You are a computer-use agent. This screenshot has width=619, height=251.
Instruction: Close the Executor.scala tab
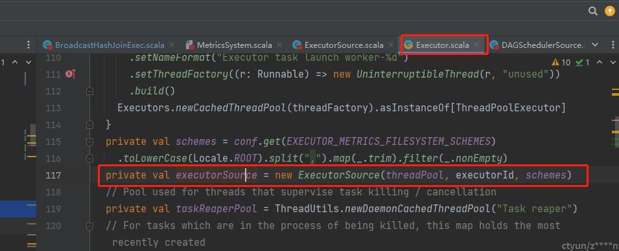(476, 45)
